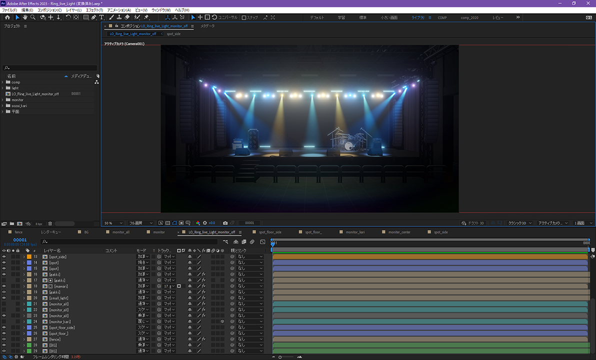
Task: Select the Roto Brush tool
Action: pos(137,17)
